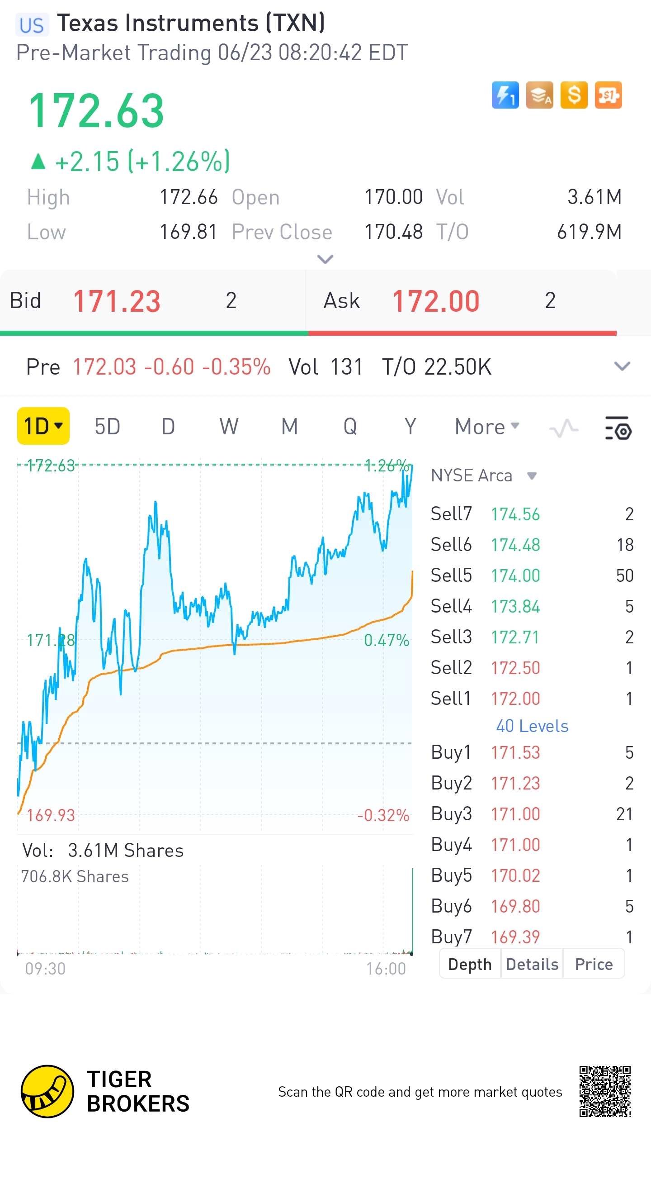Tap the Tiger Brokers logo
The image size is (651, 1189).
click(x=47, y=1091)
